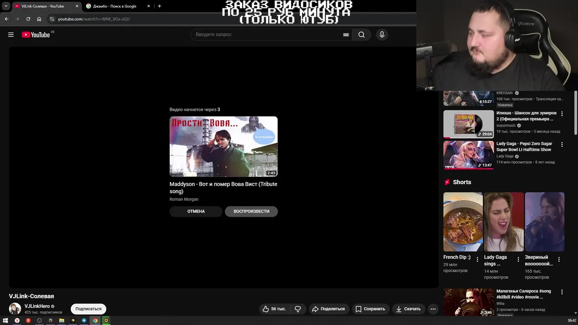Open File Explorer in taskbar
This screenshot has width=578, height=325.
point(61,320)
